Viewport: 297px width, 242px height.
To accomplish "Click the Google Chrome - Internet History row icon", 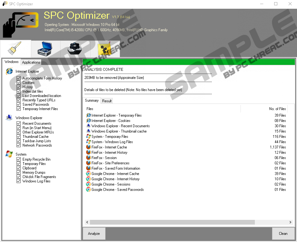I will (88, 179).
